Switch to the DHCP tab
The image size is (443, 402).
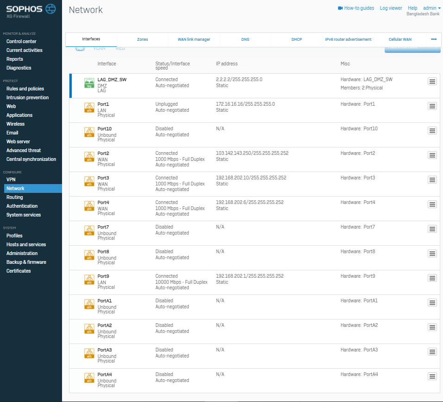pos(297,39)
